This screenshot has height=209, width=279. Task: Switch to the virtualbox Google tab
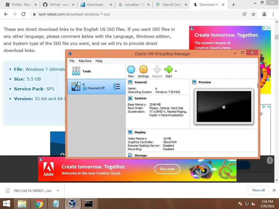134,5
